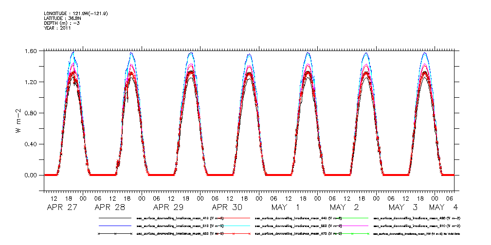491x245 pixels.
Task: Click the irradiance_mean_650 legend label
Action: click(x=180, y=234)
